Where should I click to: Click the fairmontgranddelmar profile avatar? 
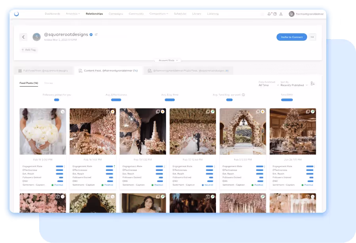tap(292, 14)
